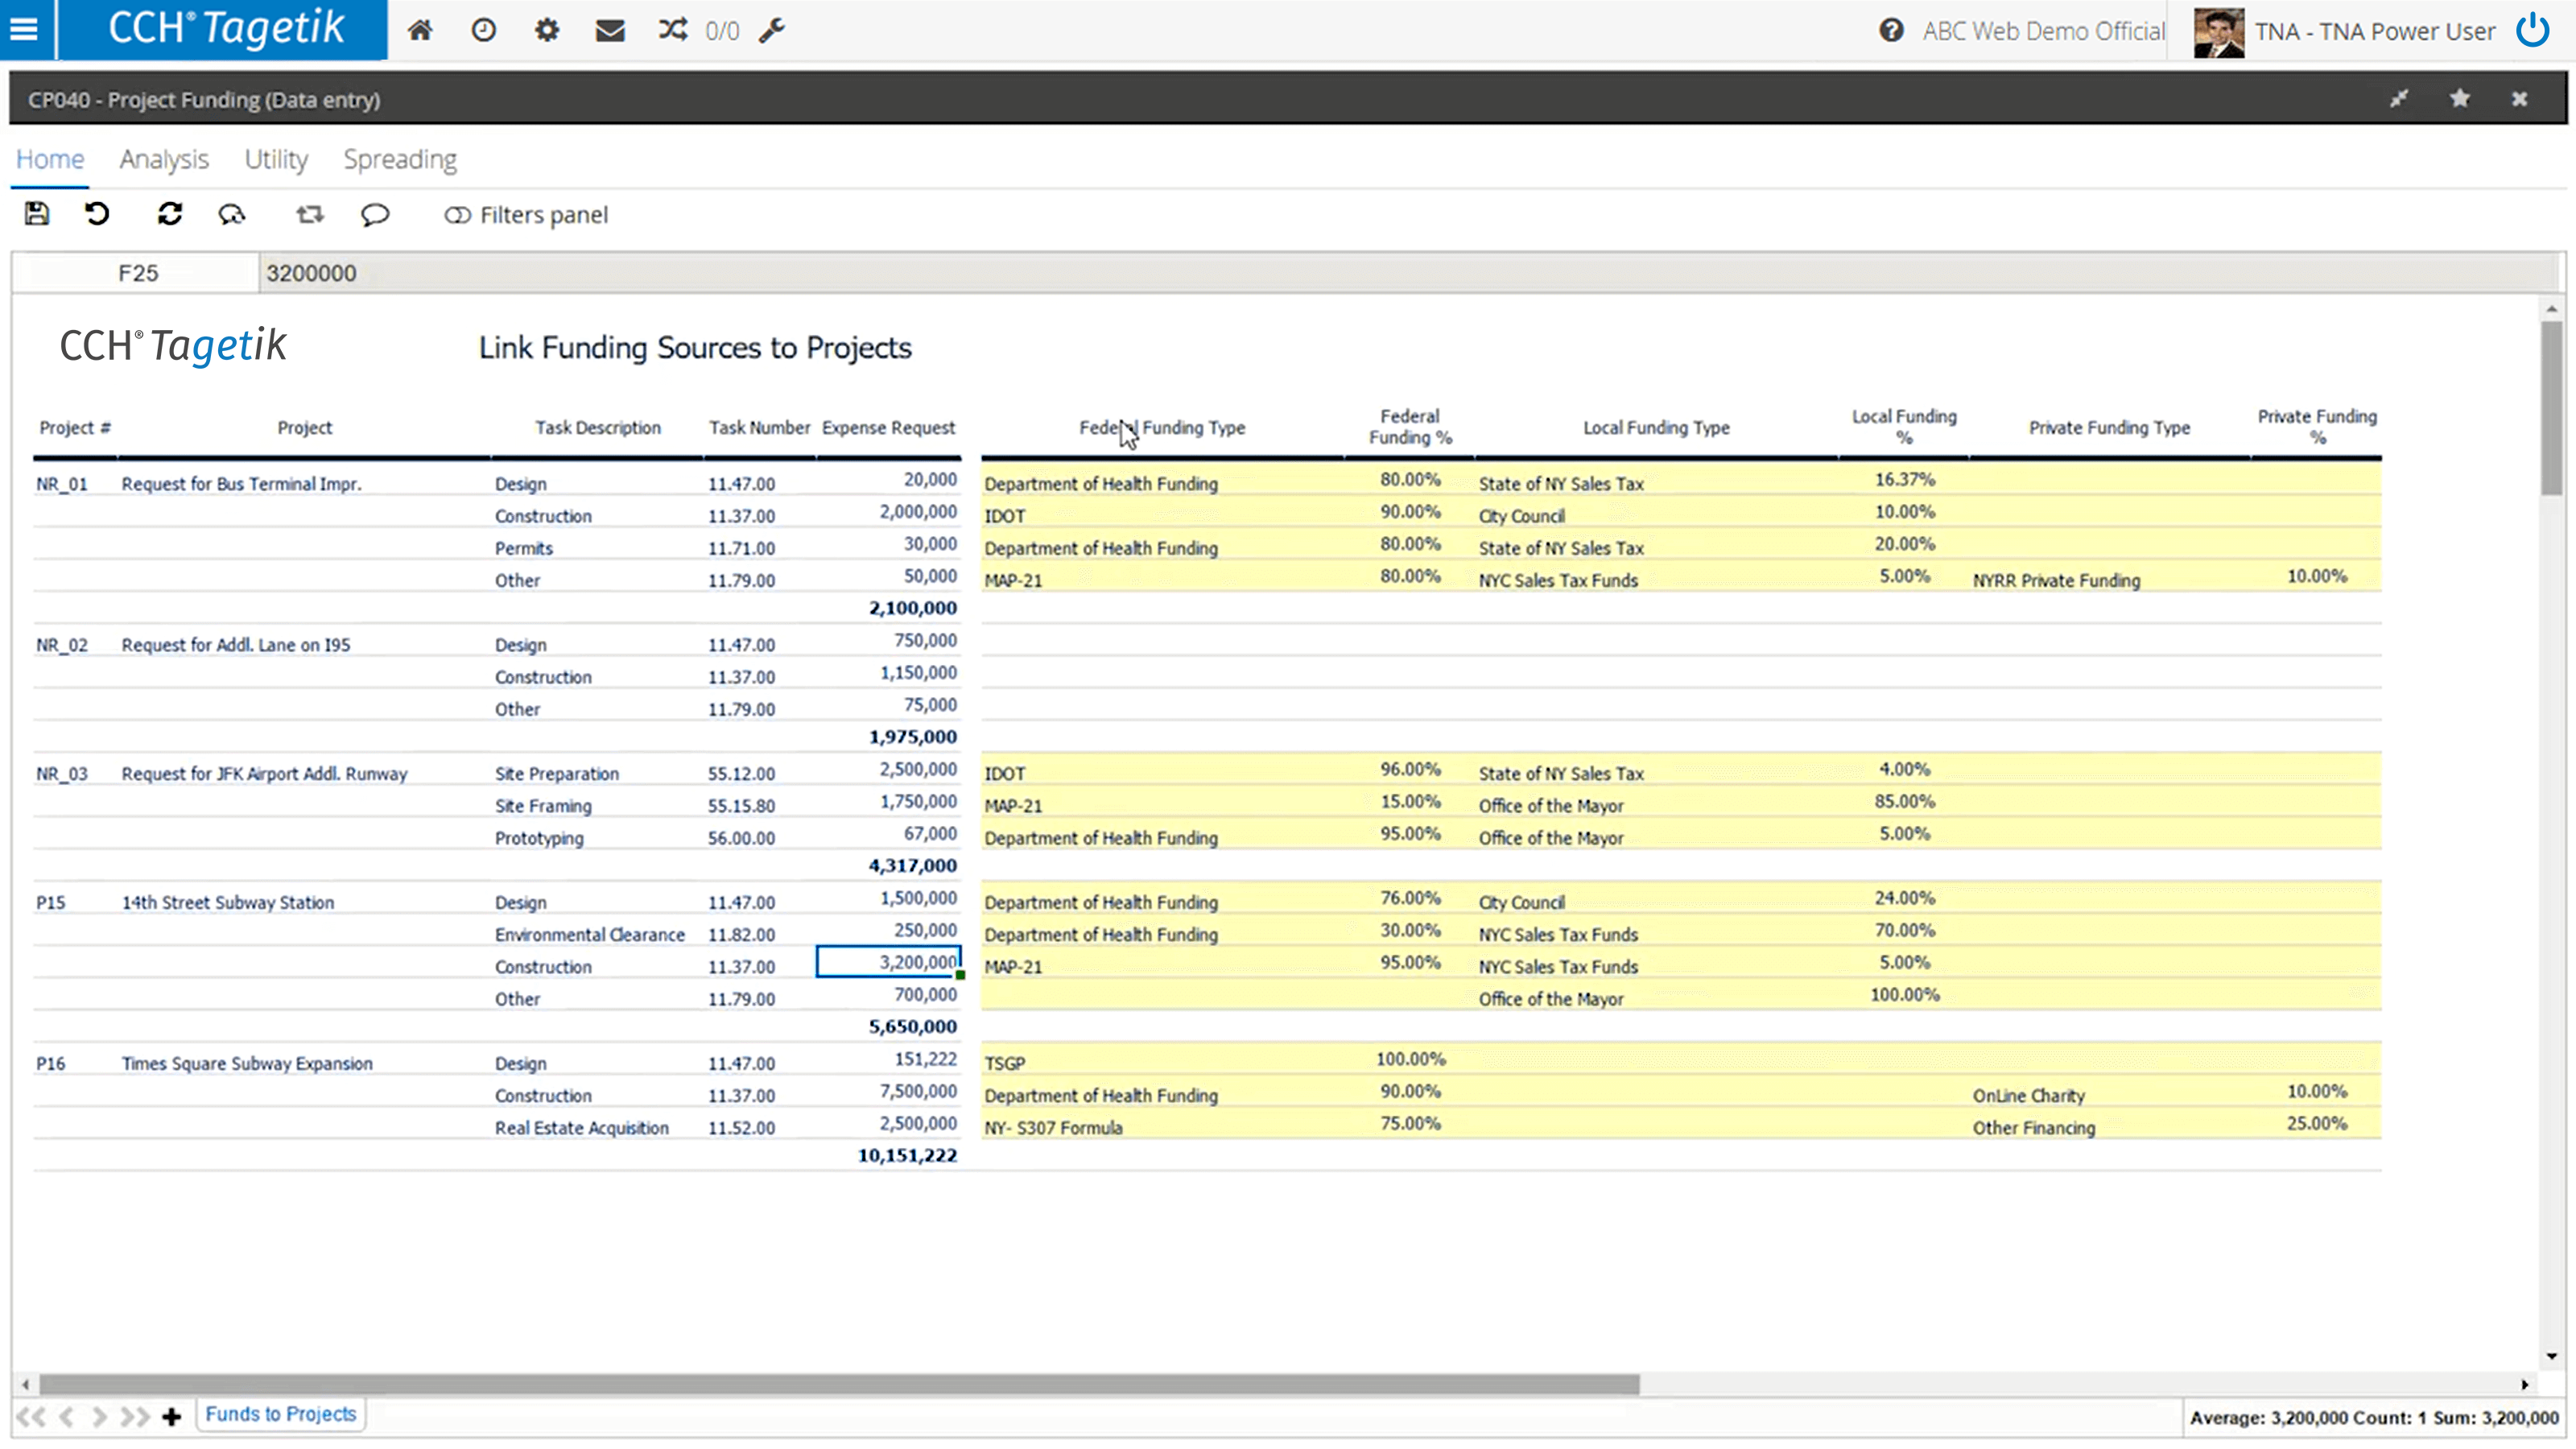Viewport: 2576px width, 1449px height.
Task: Click the retweet-style loop icon
Action: coord(310,214)
